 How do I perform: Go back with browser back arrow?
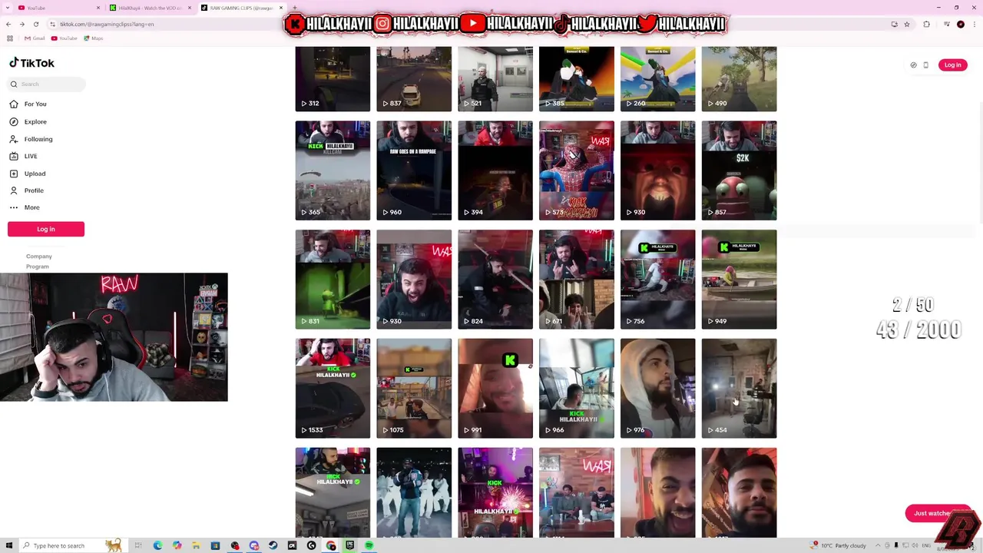pos(9,24)
